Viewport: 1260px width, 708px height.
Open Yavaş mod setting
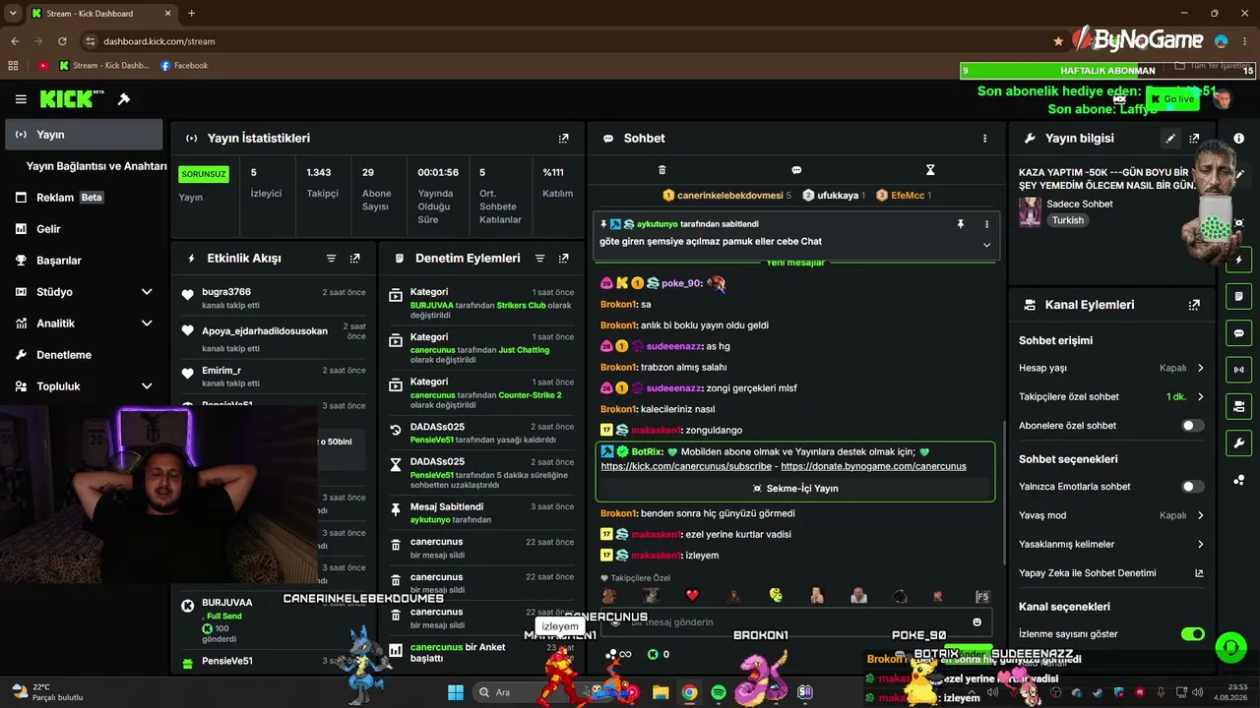(1111, 515)
